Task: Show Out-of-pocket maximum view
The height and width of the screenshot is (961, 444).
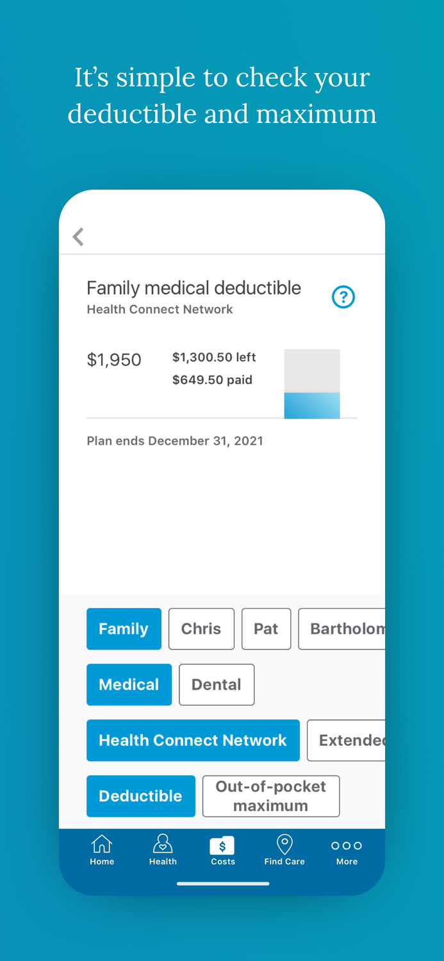Action: coord(270,796)
